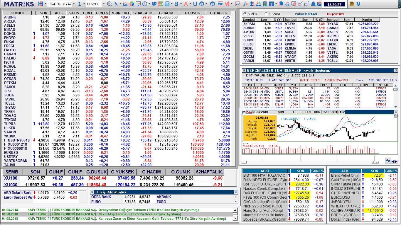This screenshot has width=401, height=225.
Task: Open the 1024-30-BEYAZ layout dropdown
Action: [61, 4]
